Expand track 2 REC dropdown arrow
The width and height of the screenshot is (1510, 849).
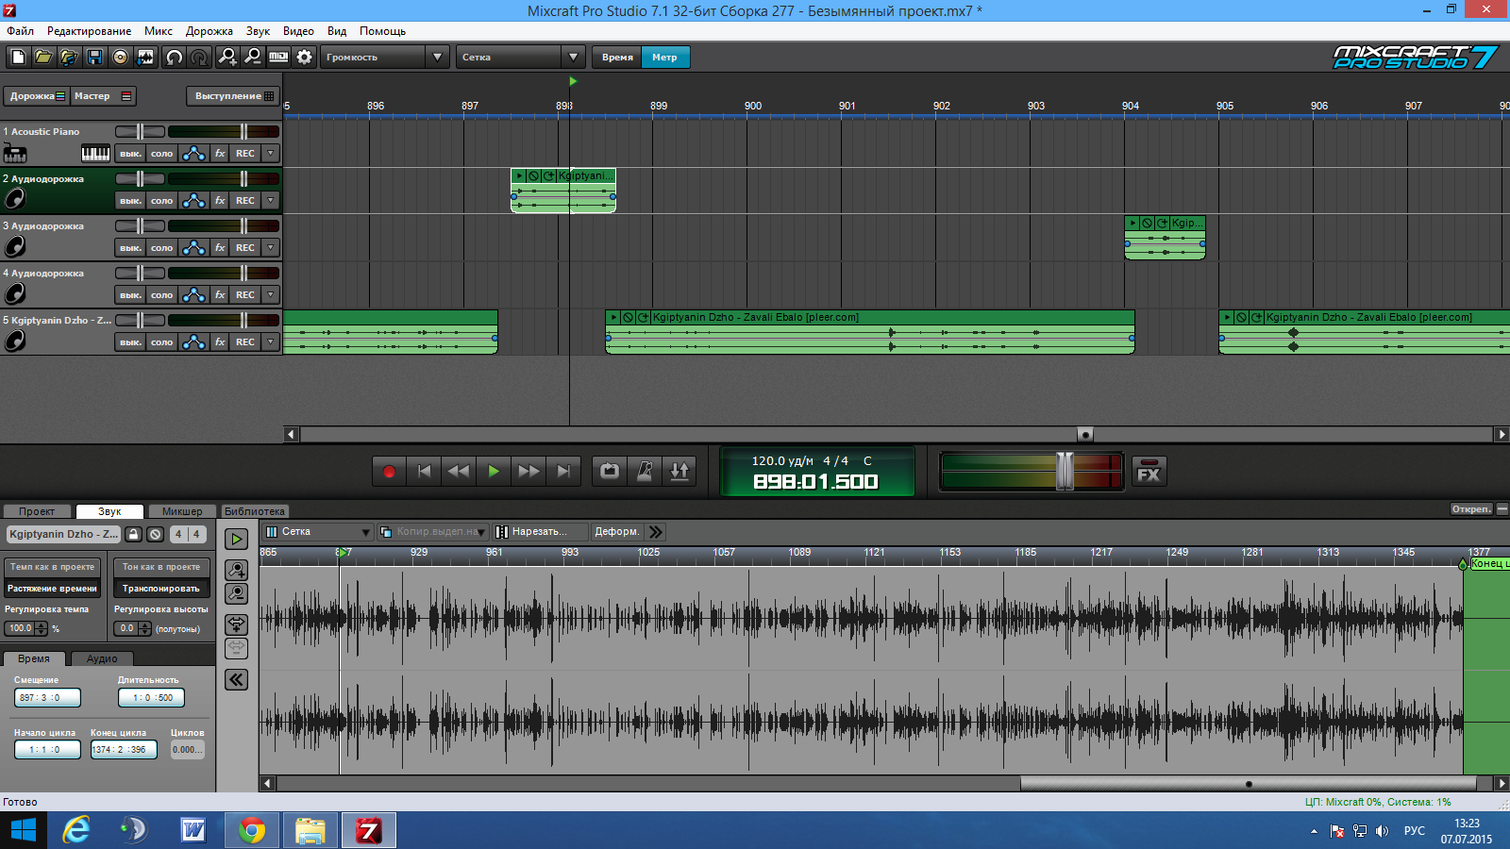[271, 200]
